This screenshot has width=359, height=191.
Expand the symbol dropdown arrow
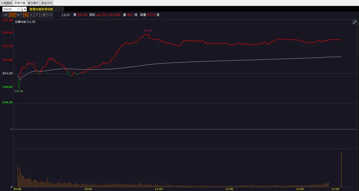pyautogui.click(x=18, y=9)
